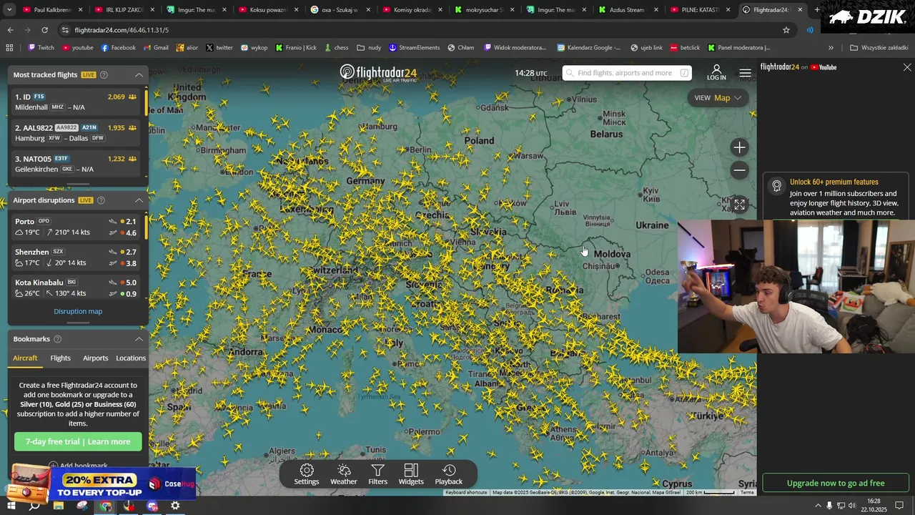Open the Widgets panel
915x515 pixels.
click(411, 474)
